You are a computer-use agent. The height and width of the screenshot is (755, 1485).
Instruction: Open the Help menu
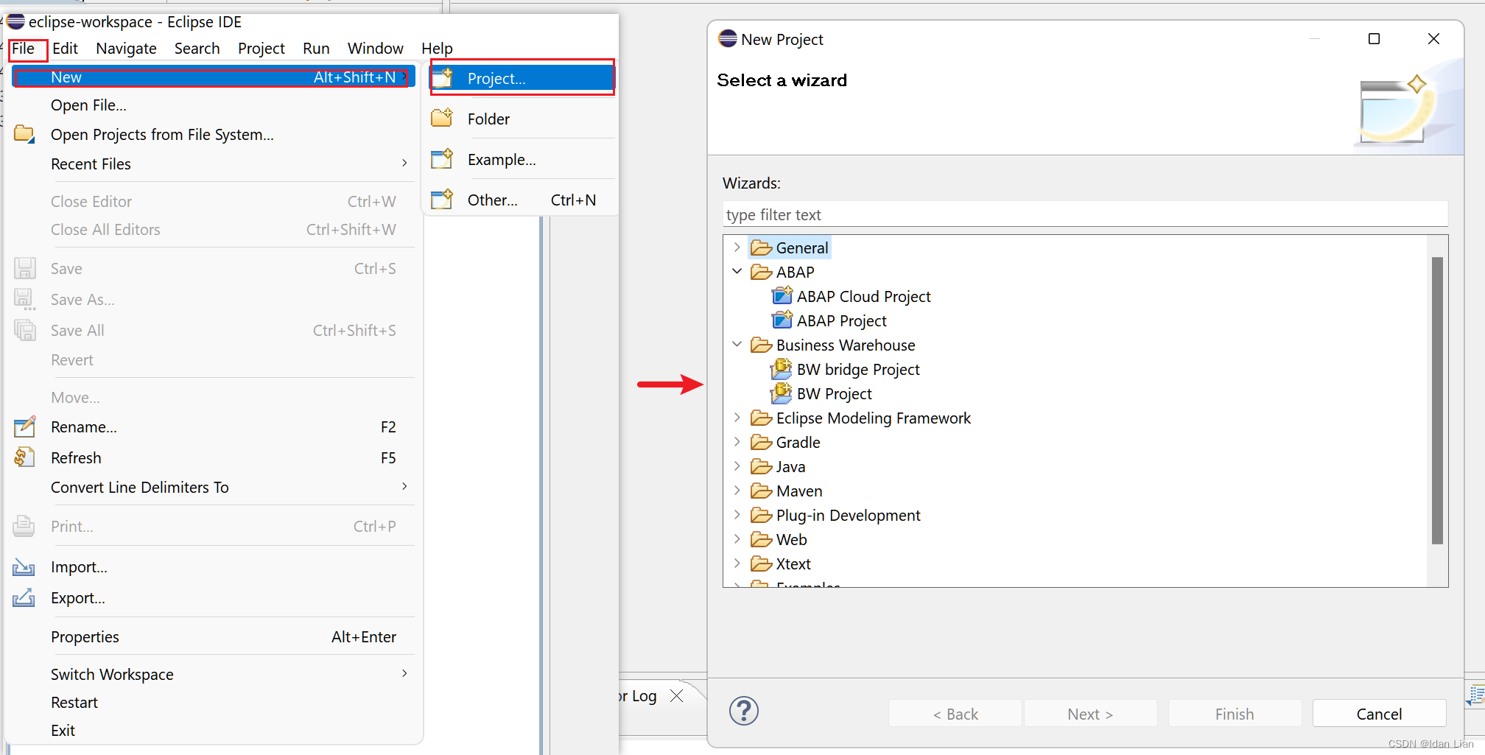pos(437,49)
